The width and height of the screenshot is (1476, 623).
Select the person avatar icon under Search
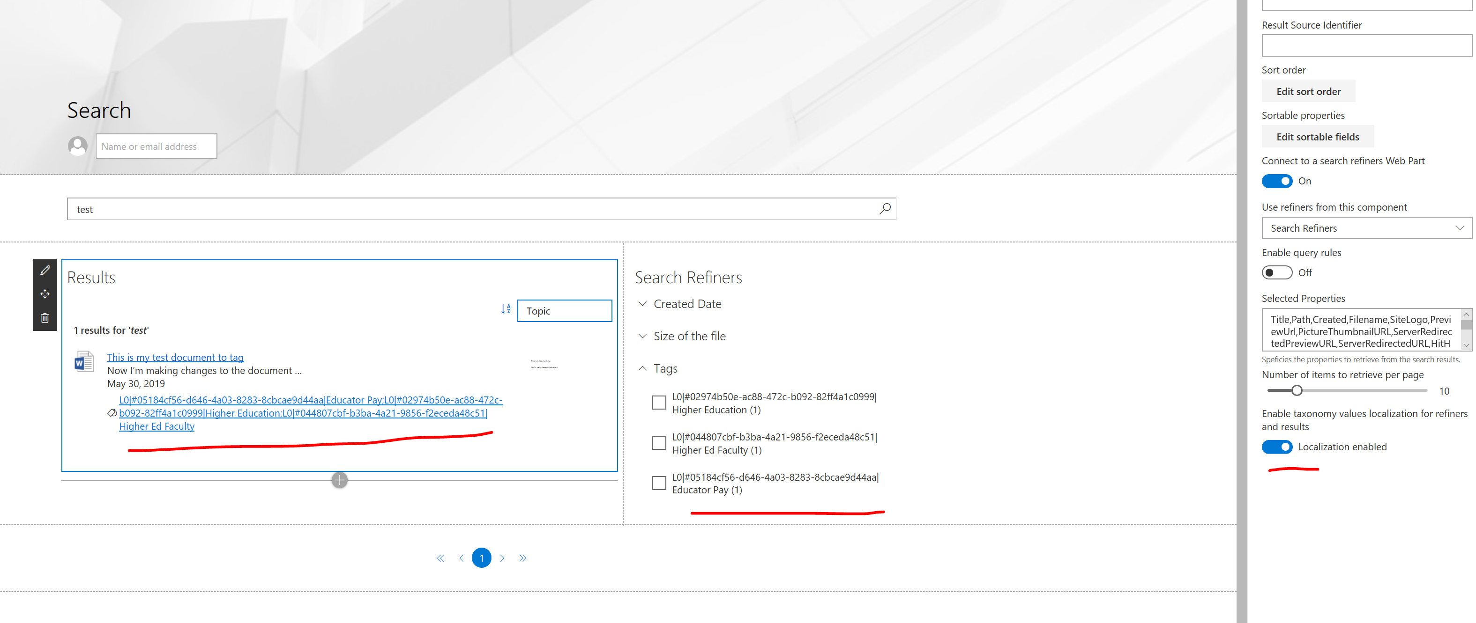pyautogui.click(x=78, y=146)
